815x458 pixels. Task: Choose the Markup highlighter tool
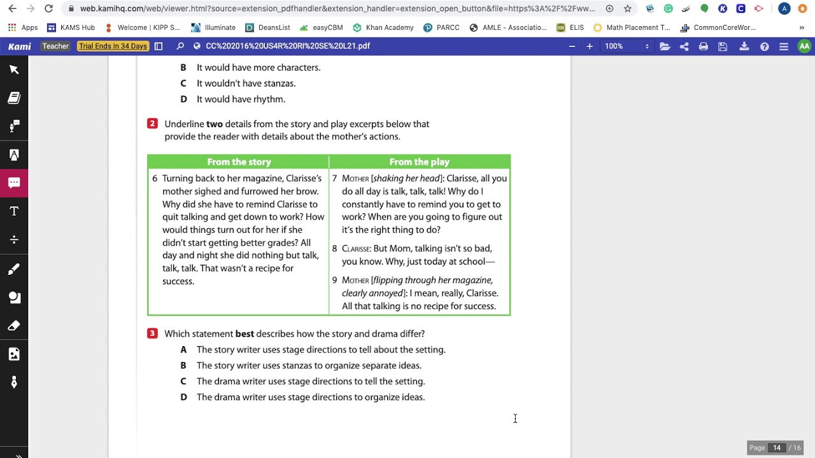click(x=14, y=155)
